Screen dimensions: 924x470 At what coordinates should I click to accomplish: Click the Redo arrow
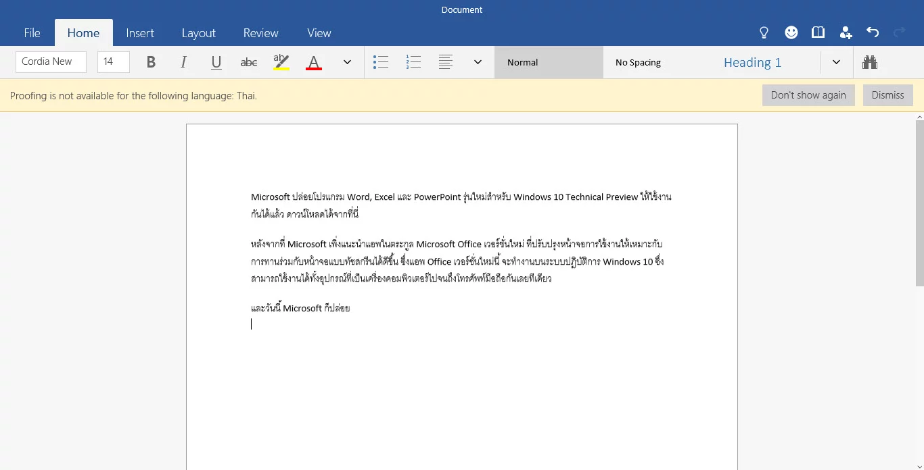(x=900, y=32)
